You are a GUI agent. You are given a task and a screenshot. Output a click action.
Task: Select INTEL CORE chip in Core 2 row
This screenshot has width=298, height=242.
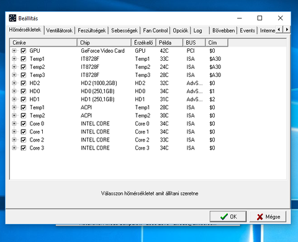click(x=95, y=140)
